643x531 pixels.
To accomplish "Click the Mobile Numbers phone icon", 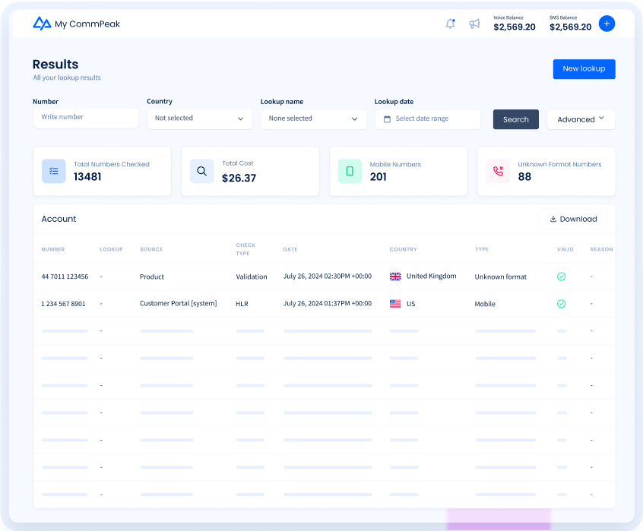I will 350,171.
